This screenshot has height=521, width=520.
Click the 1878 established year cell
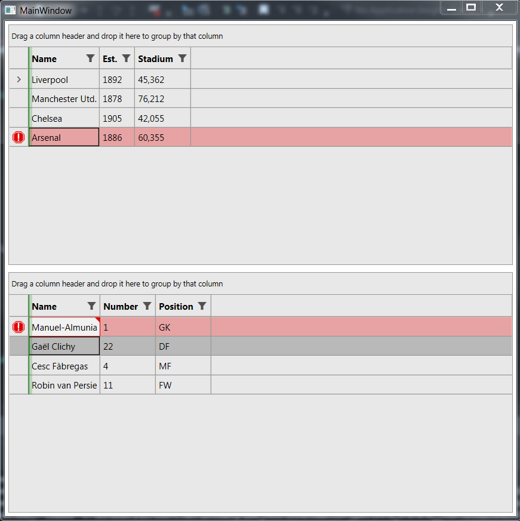tap(117, 98)
